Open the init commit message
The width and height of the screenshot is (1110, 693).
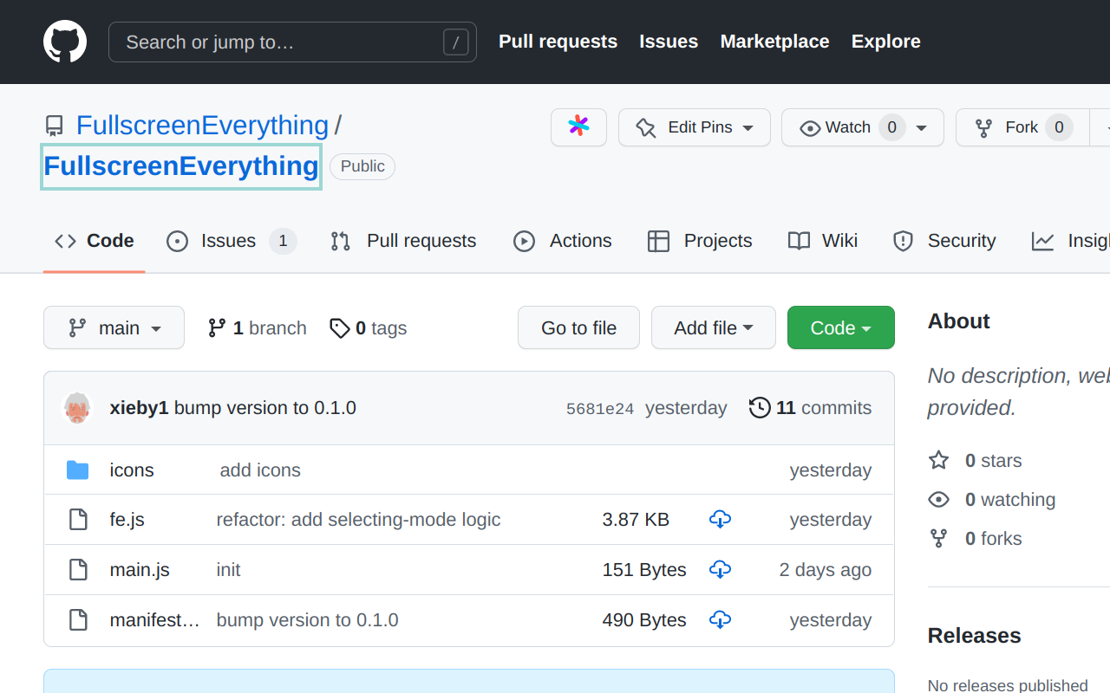[x=228, y=570]
